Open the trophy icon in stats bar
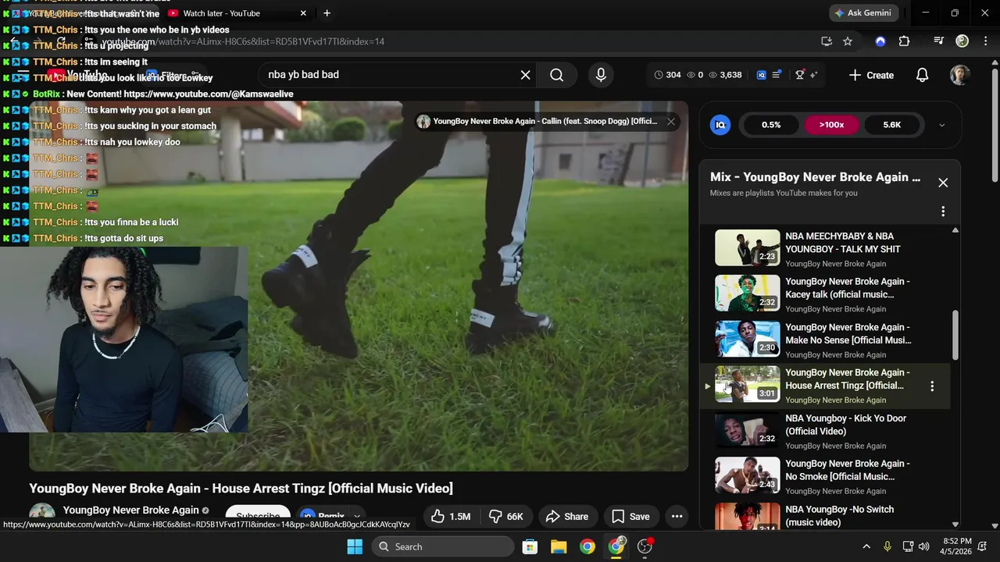 click(800, 75)
